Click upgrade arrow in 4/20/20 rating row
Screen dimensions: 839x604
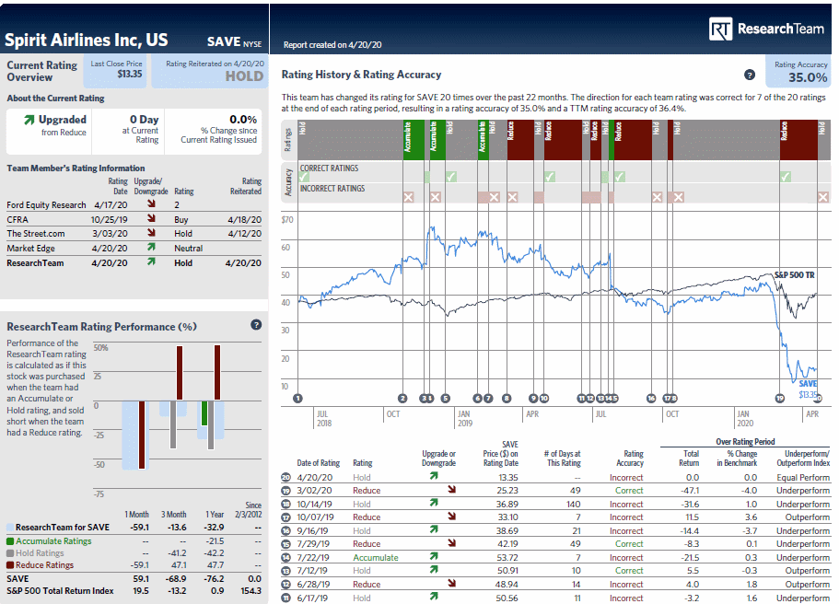click(434, 476)
